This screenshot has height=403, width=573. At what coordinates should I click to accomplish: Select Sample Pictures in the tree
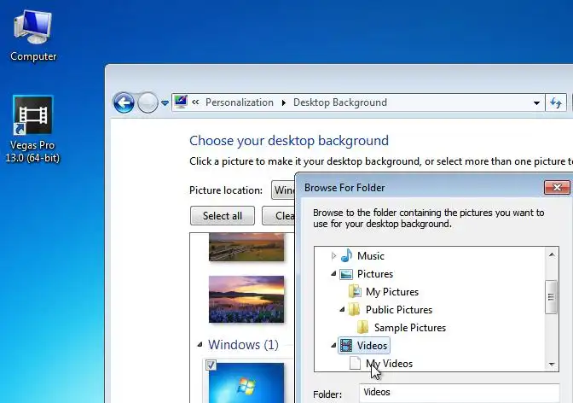tap(410, 328)
